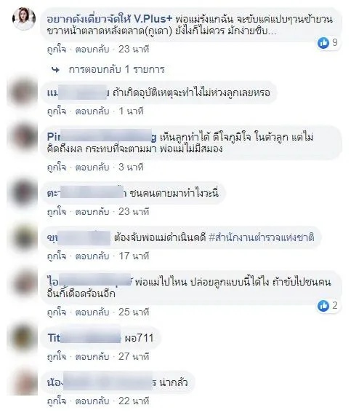
Task: Like the top comment from V.Plus+
Action: click(x=57, y=50)
